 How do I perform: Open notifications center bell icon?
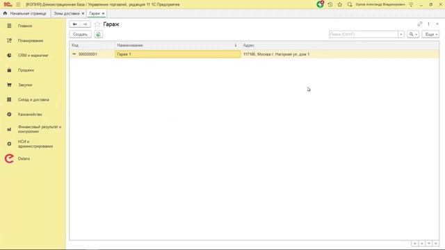point(320,4)
